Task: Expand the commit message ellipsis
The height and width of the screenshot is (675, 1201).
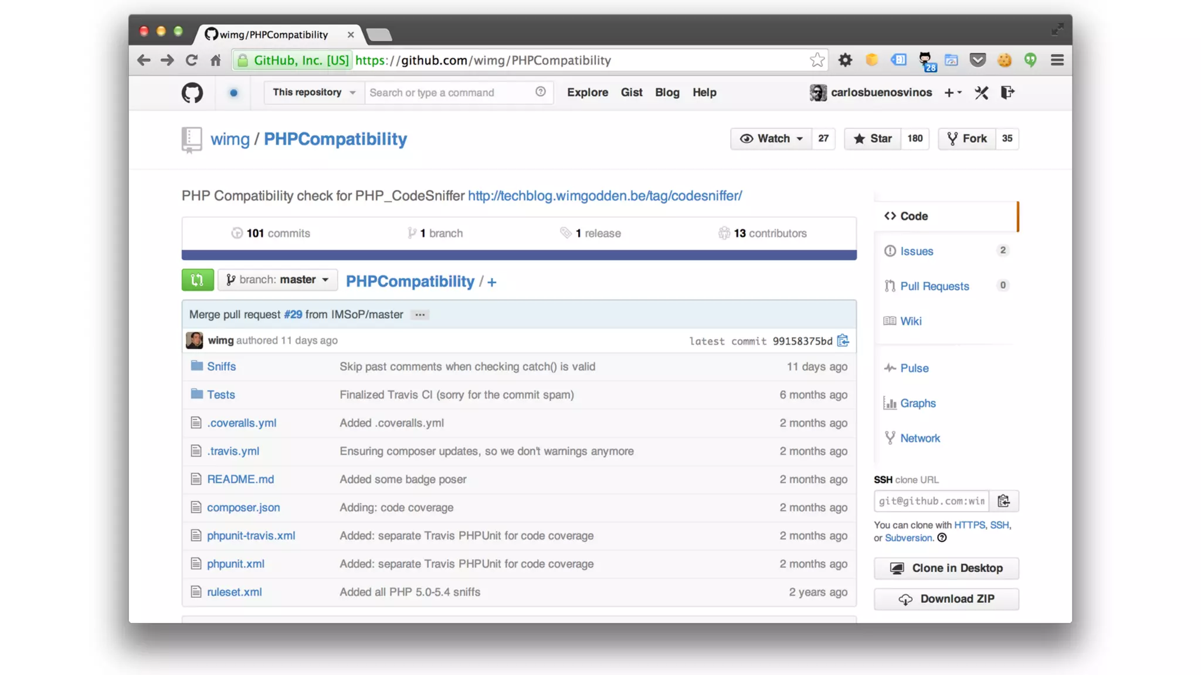Action: 420,315
